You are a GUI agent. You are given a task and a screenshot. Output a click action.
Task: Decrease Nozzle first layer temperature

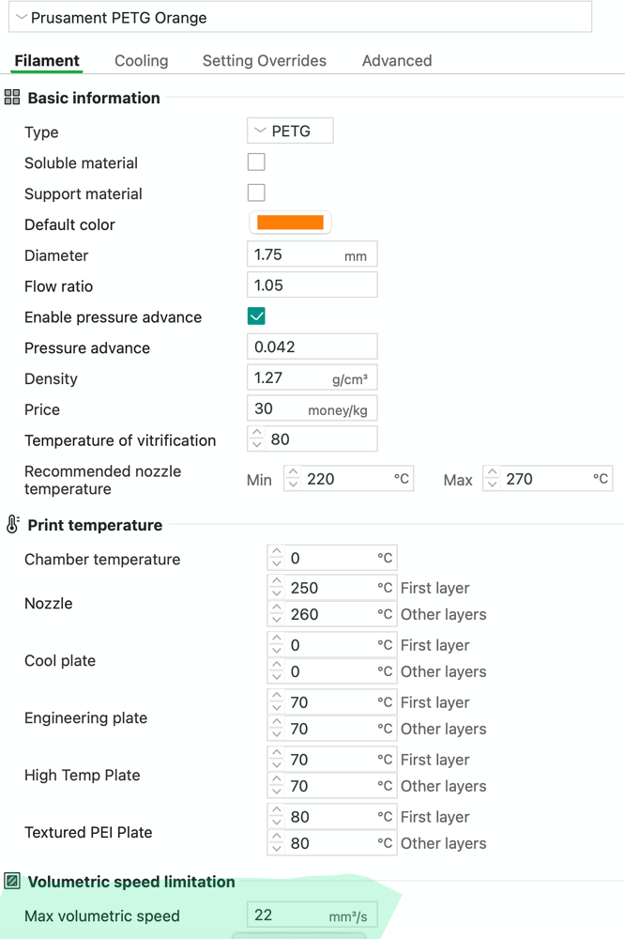(x=277, y=593)
